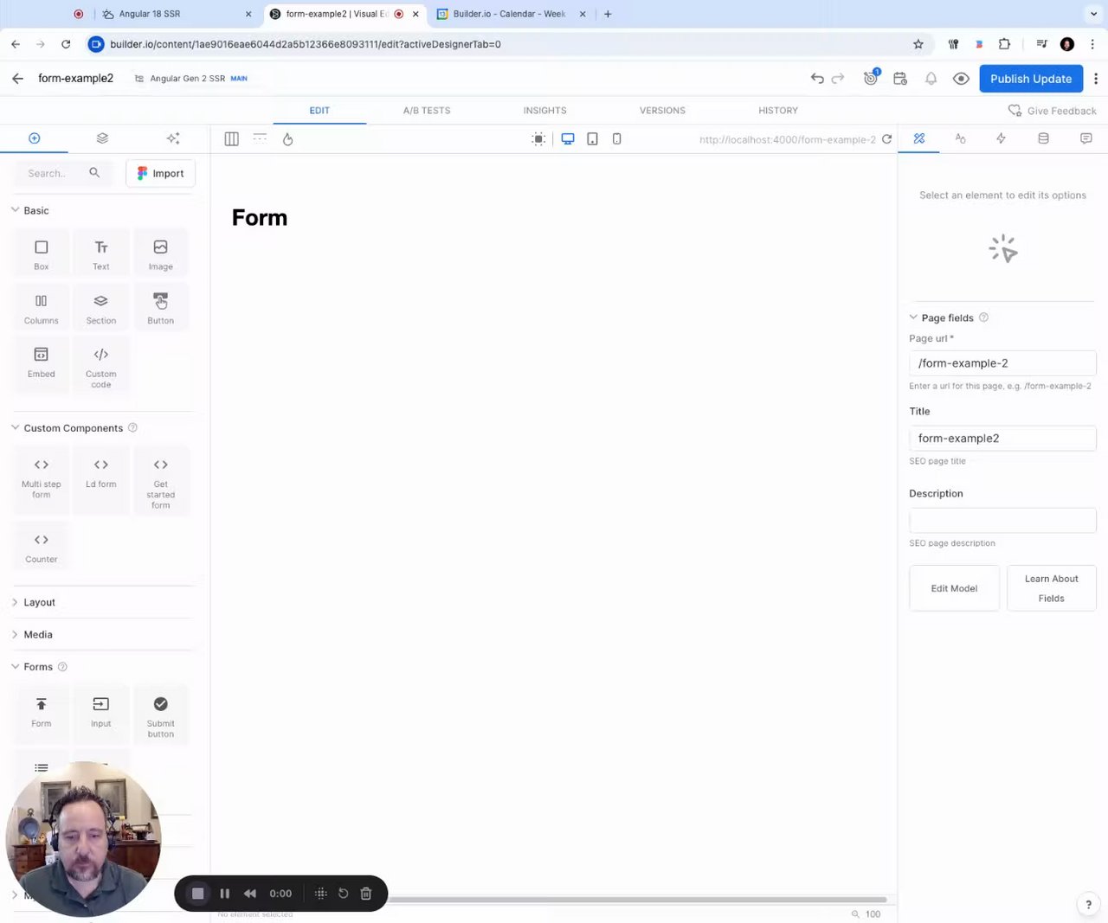1108x923 pixels.
Task: Collapse the Basic section
Action: [15, 210]
